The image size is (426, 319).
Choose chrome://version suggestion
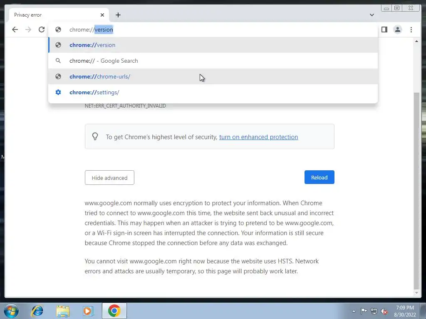213,45
